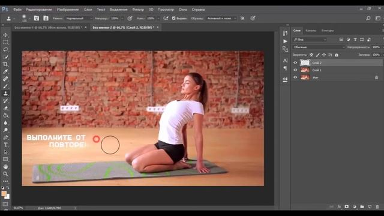Open the Просмотр menu
The height and width of the screenshot is (216, 384).
tap(166, 10)
